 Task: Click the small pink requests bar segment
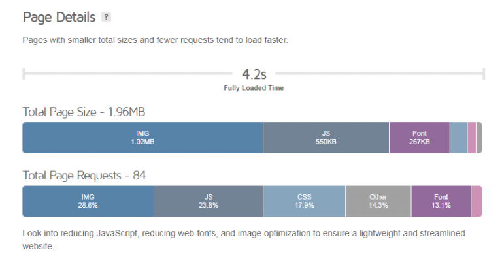click(x=477, y=201)
